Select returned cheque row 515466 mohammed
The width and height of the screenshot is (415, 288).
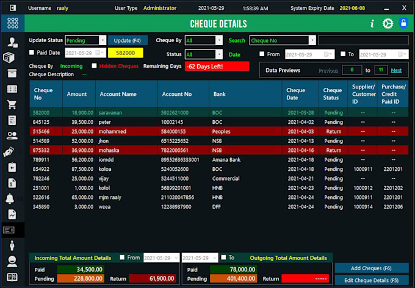pyautogui.click(x=219, y=131)
